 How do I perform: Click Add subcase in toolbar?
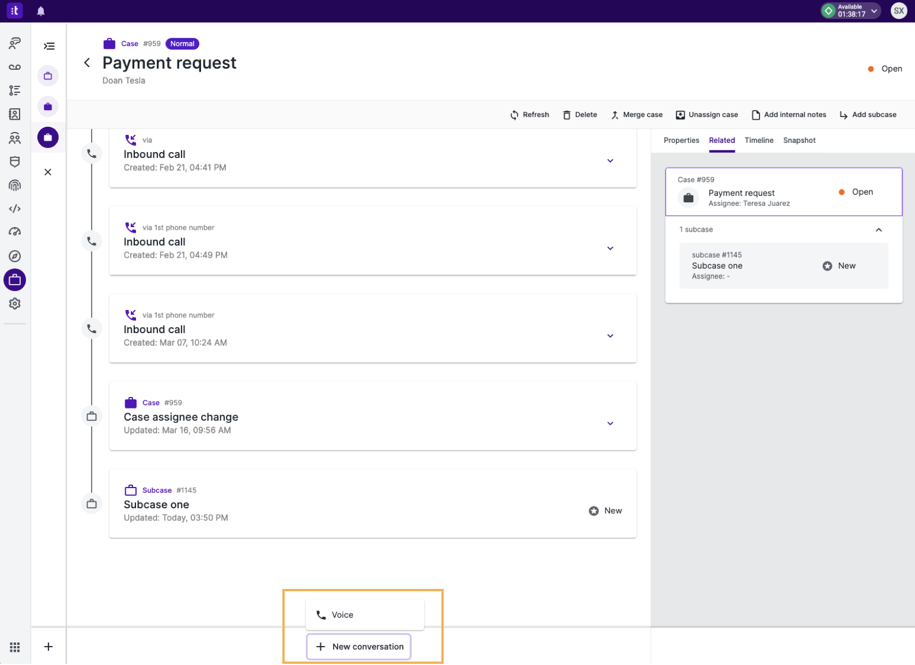point(868,115)
